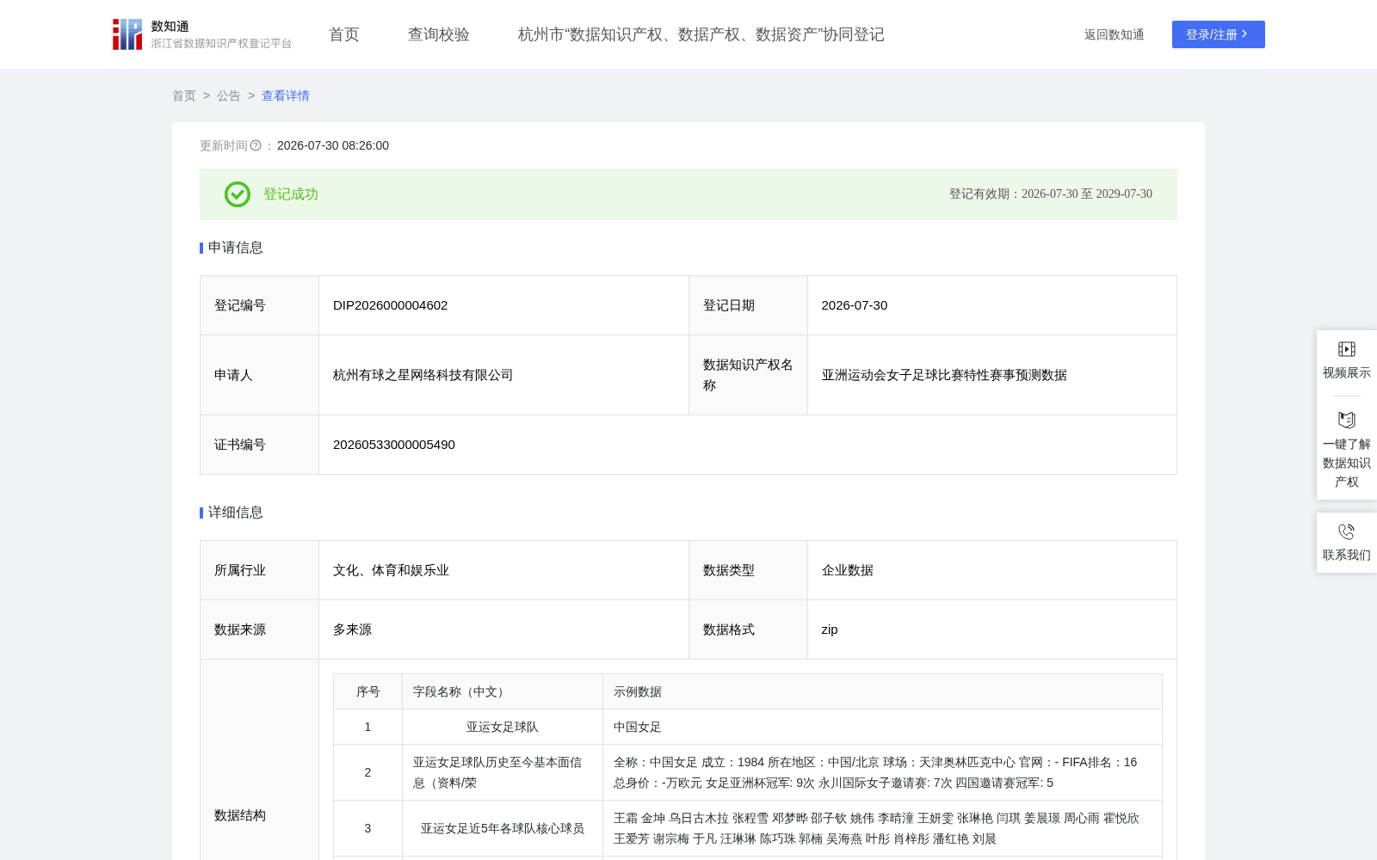Select the registration number DIP2026000004602

click(391, 305)
